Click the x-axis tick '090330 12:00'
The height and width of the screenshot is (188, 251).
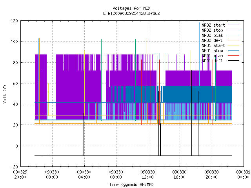point(148,175)
